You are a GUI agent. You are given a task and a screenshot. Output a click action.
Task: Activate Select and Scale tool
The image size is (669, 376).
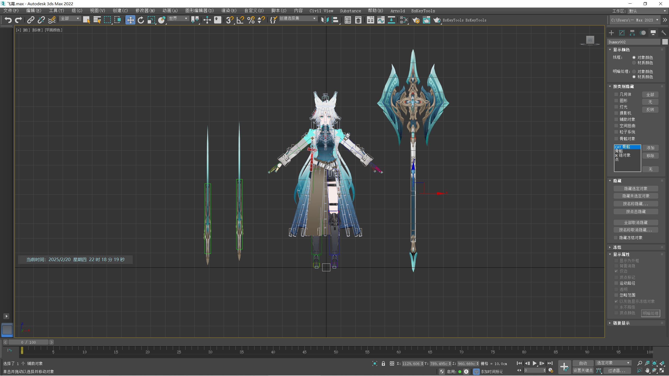coord(151,20)
